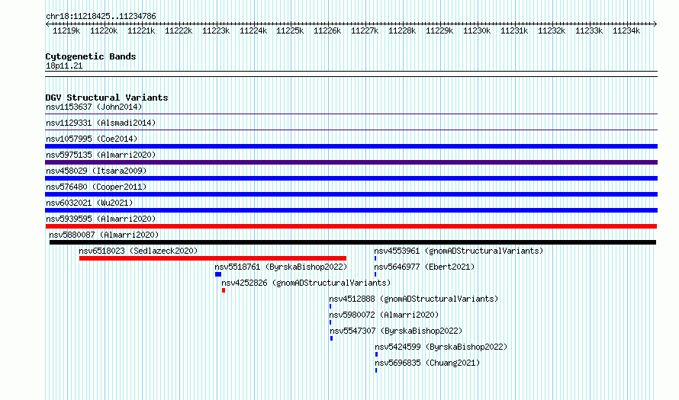This screenshot has width=679, height=400.
Task: Select nsv5980072 (Almarri2020) variant label
Action: pyautogui.click(x=384, y=315)
